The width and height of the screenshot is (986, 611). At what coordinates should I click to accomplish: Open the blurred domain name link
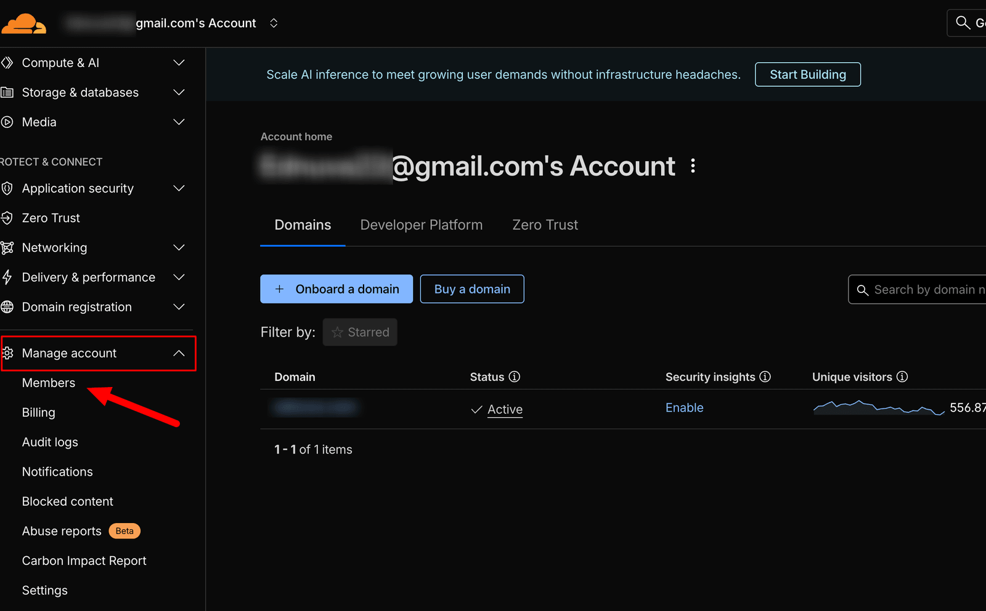click(316, 407)
